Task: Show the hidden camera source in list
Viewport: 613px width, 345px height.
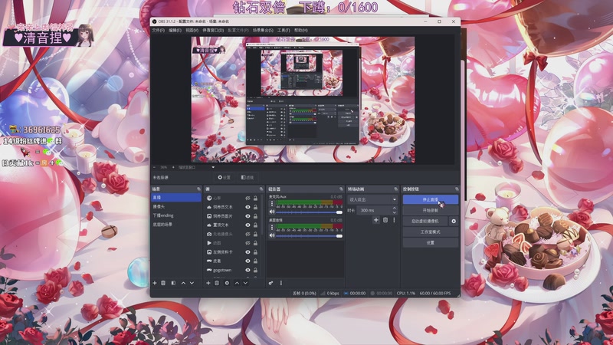Action: (247, 235)
